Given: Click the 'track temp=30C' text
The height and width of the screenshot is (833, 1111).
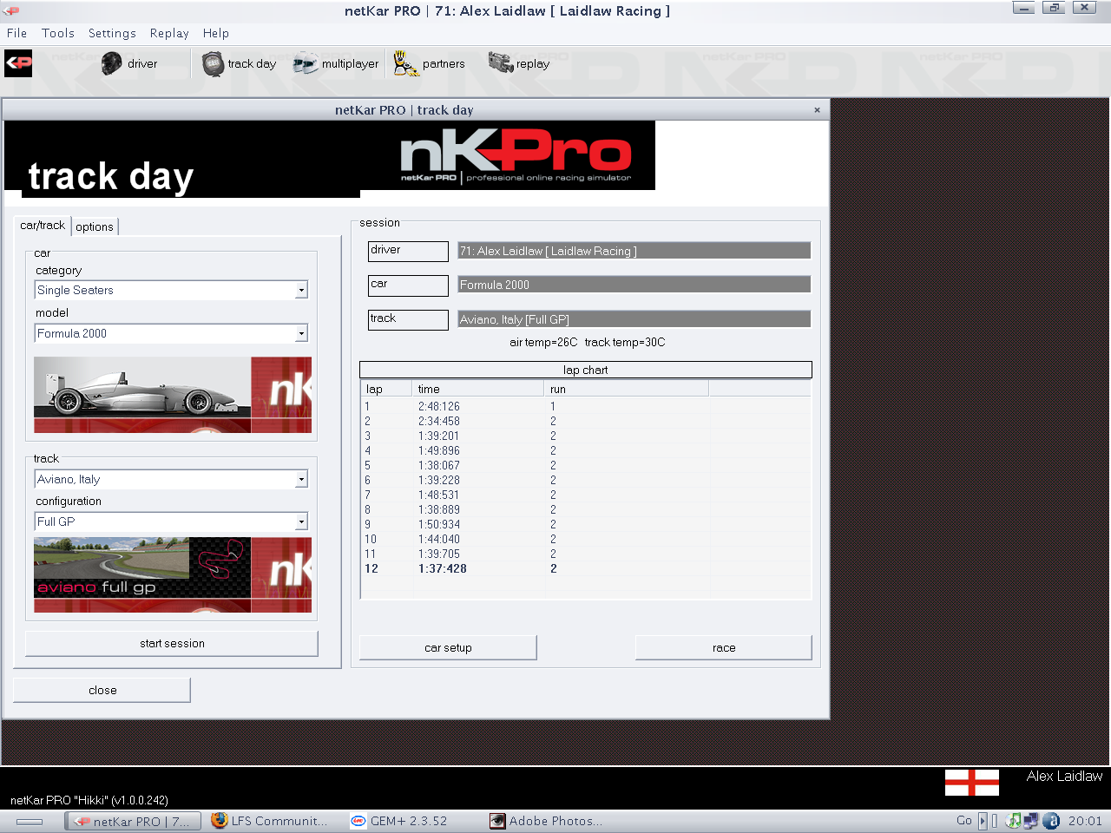Looking at the screenshot, I should tap(625, 342).
